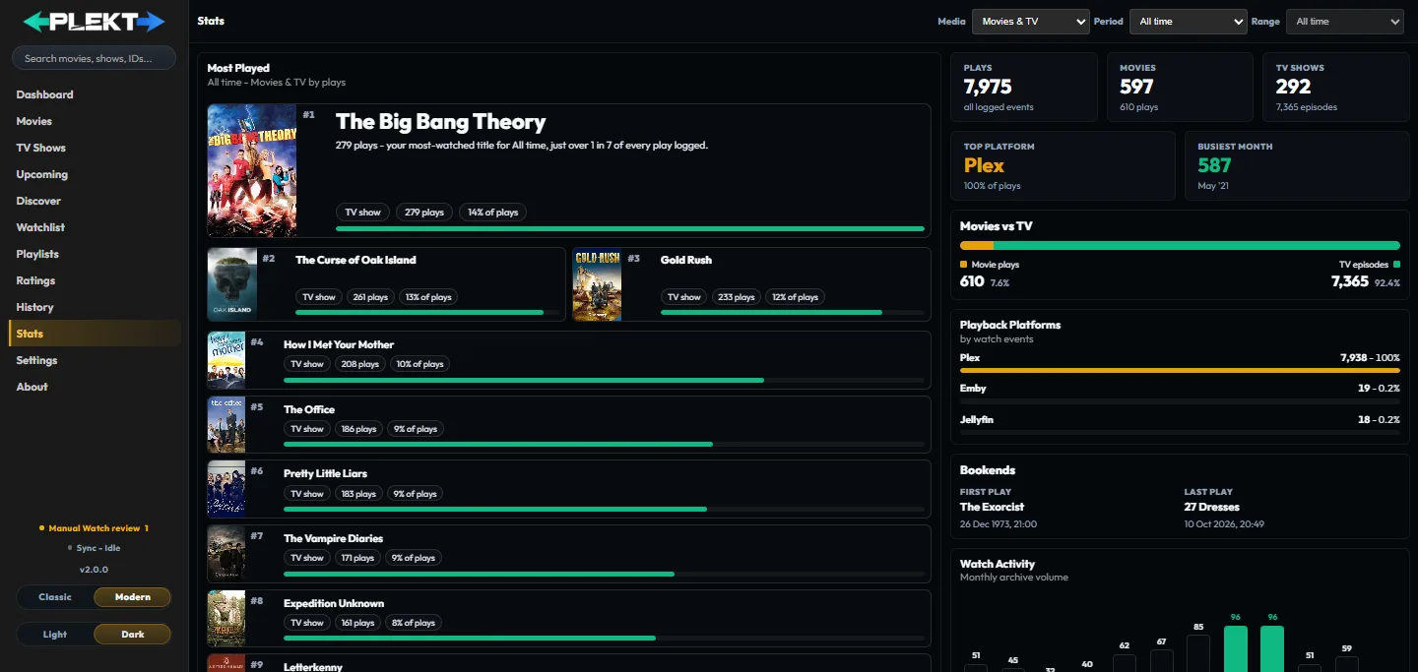Click last play title 27 Dresses
This screenshot has height=672, width=1418.
1214,507
